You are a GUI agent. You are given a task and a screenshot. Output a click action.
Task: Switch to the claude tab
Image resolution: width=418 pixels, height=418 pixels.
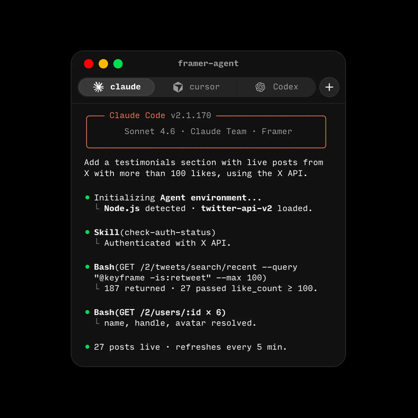117,87
